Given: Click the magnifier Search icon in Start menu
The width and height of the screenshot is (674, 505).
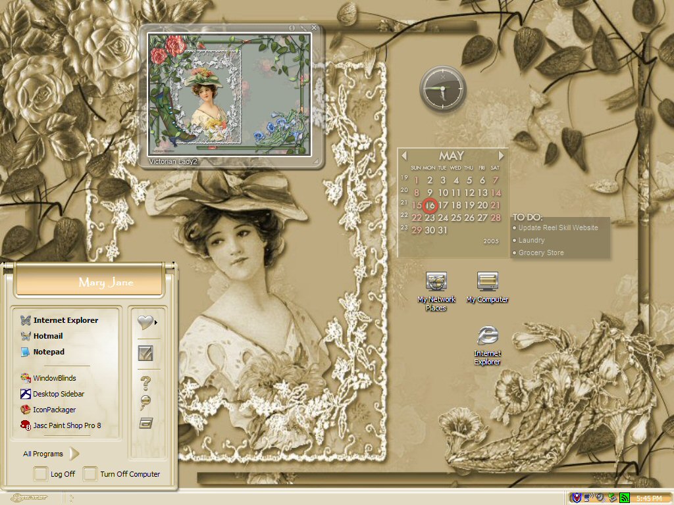Looking at the screenshot, I should tap(145, 402).
